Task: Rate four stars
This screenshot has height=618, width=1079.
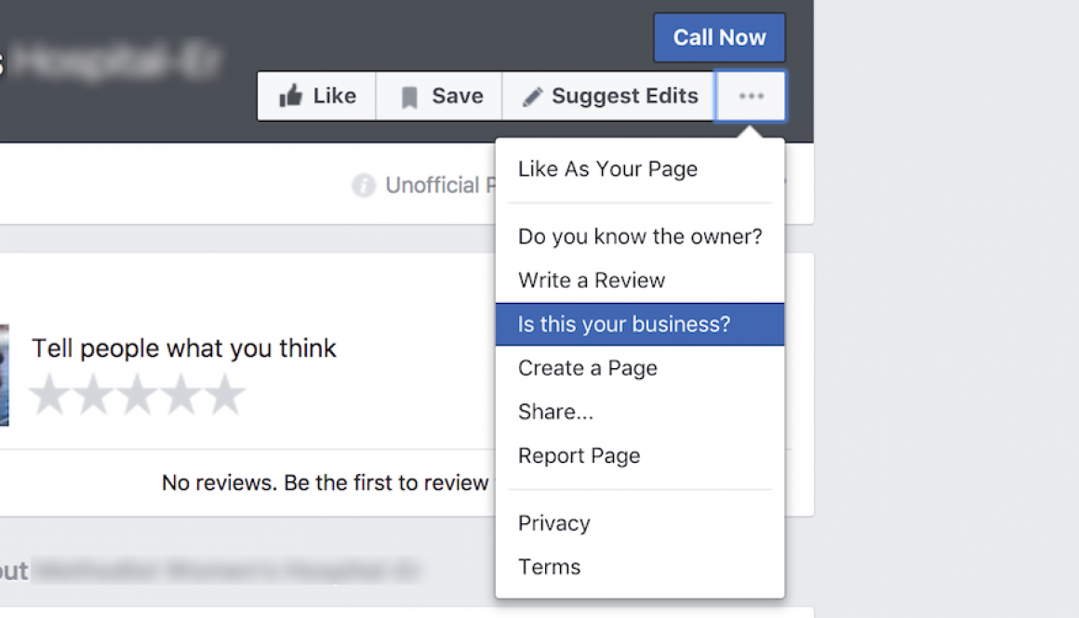Action: pos(181,395)
